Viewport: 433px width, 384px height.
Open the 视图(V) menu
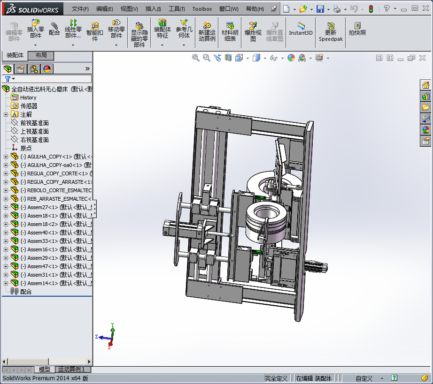tap(129, 9)
